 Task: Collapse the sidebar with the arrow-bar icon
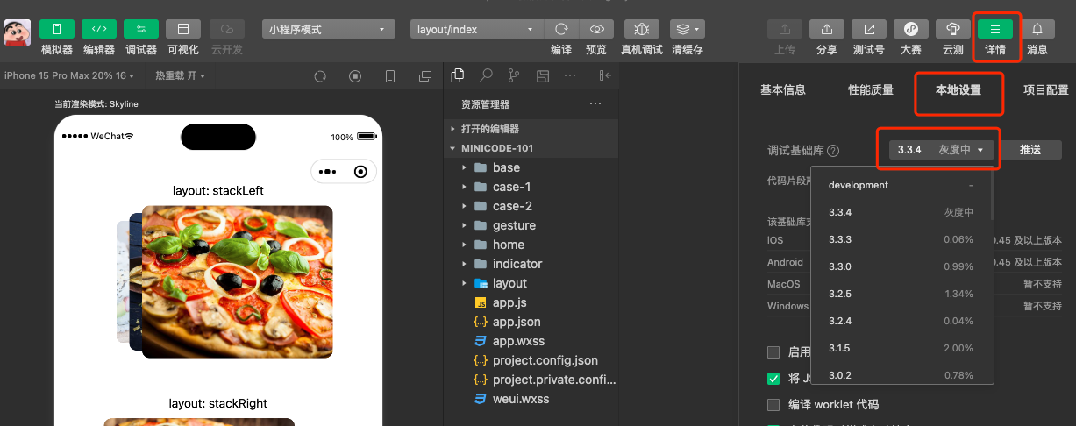pyautogui.click(x=604, y=75)
